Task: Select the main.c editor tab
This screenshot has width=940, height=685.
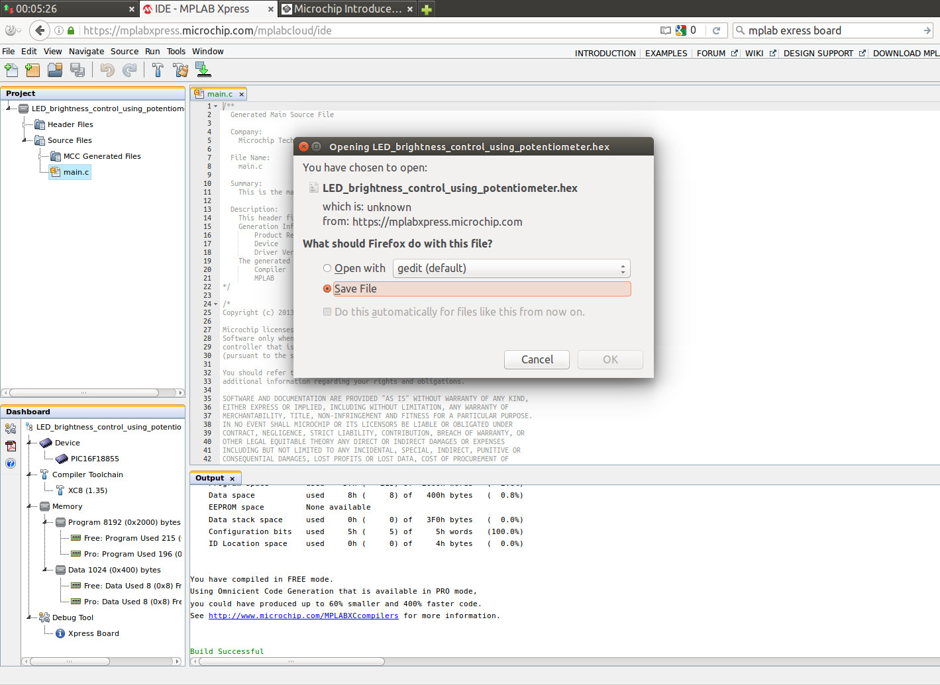Action: tap(219, 94)
